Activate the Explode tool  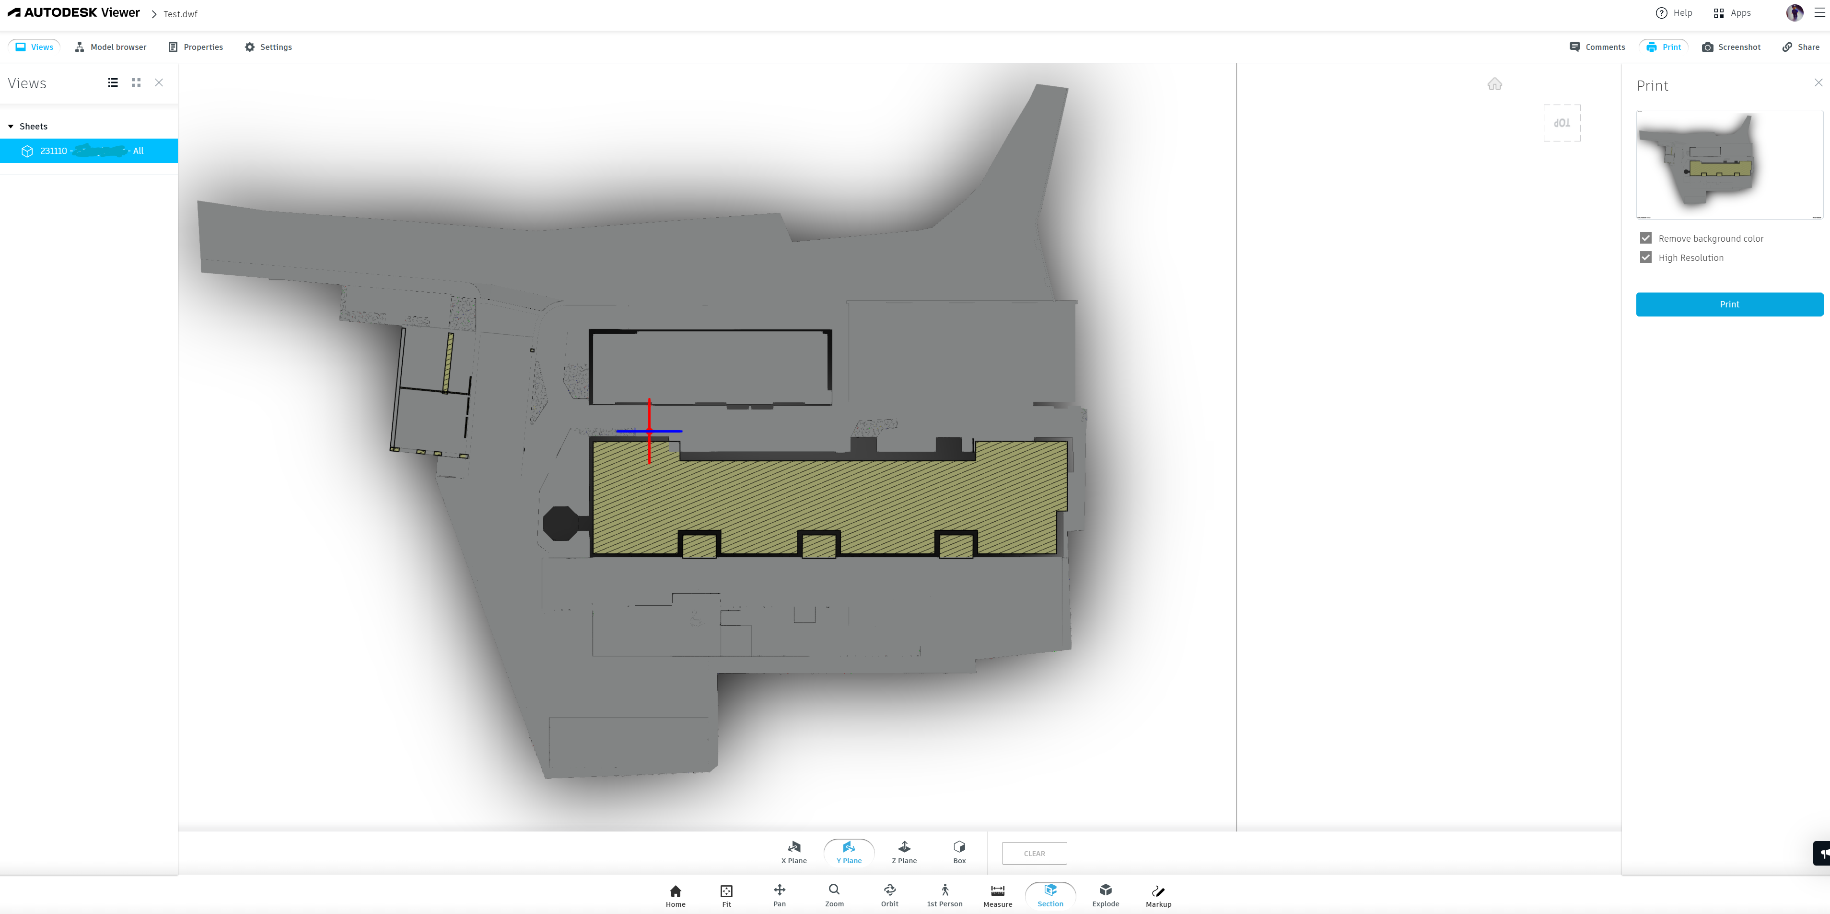[1106, 894]
